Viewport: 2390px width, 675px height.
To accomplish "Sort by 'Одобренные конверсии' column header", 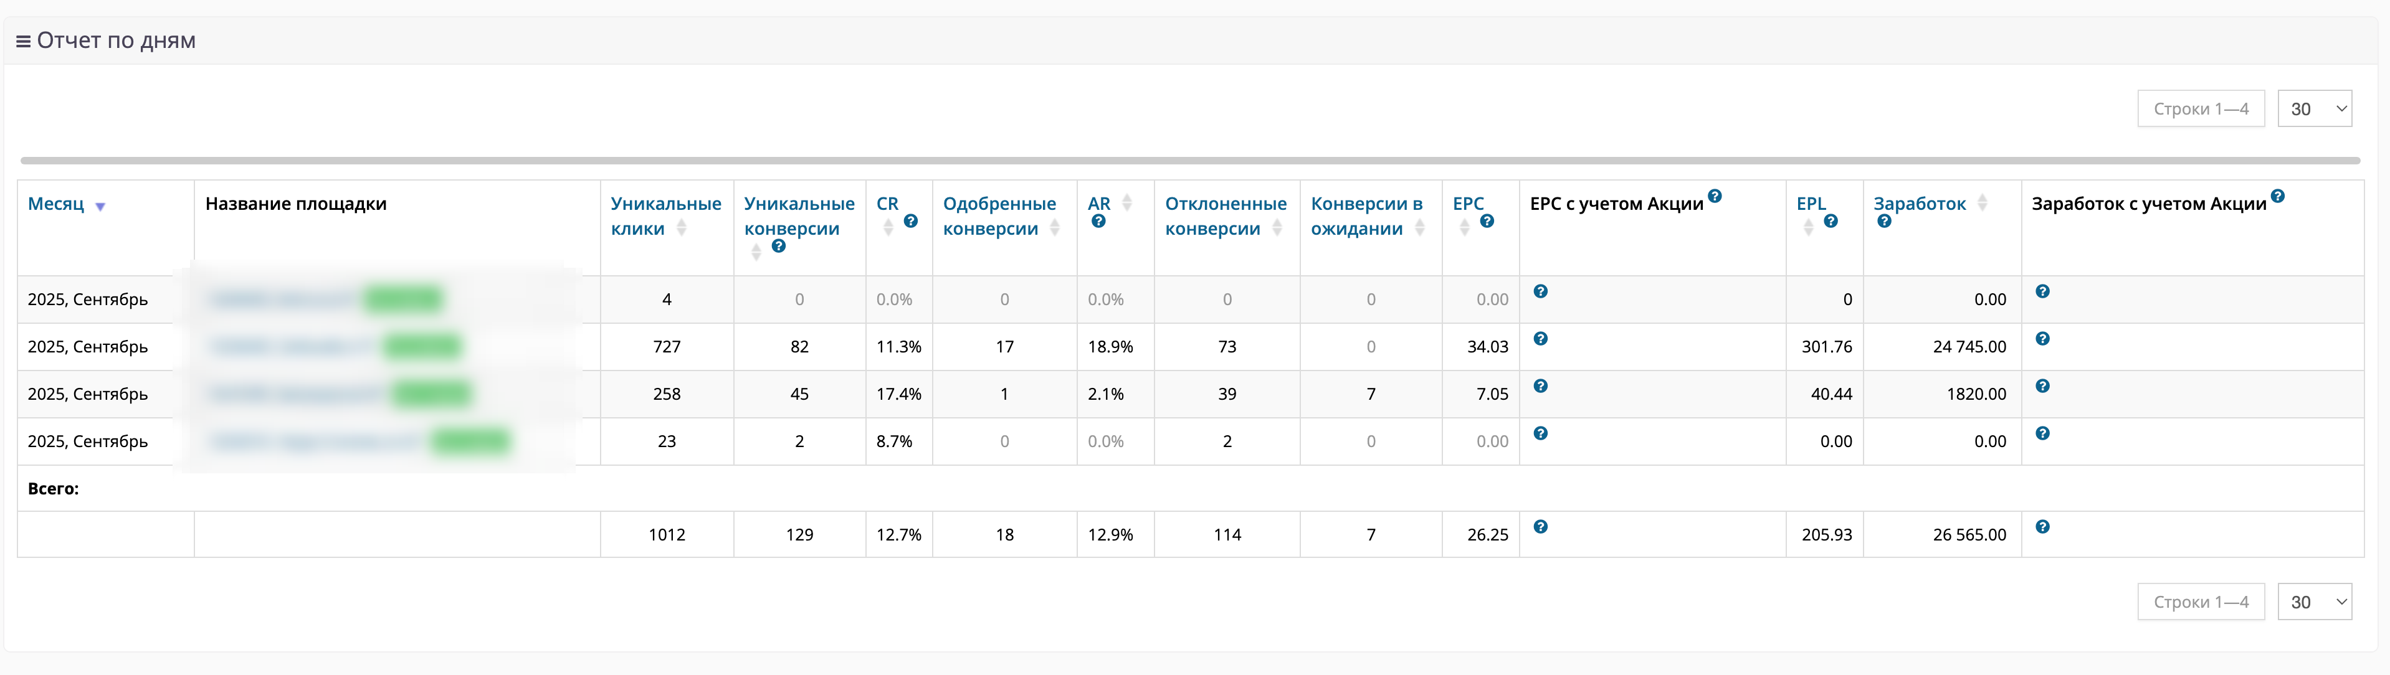I will point(999,215).
